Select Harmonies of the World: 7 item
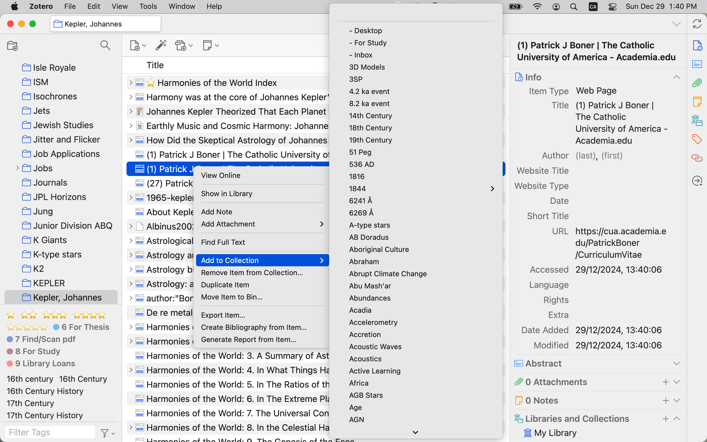The height and width of the screenshot is (442, 707). pos(228,413)
